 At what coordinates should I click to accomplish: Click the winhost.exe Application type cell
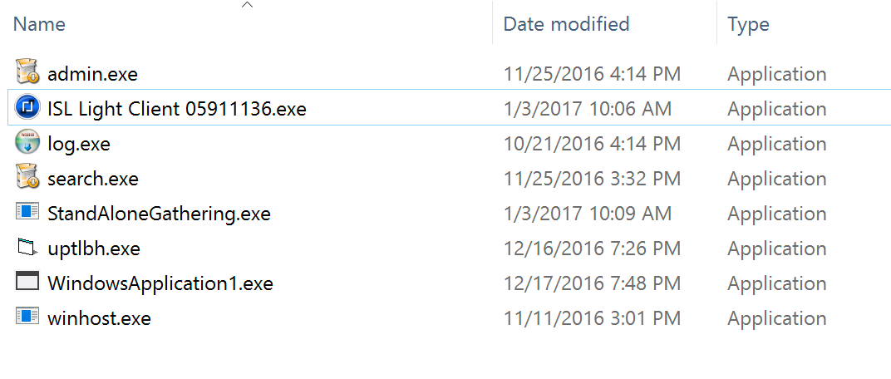776,318
